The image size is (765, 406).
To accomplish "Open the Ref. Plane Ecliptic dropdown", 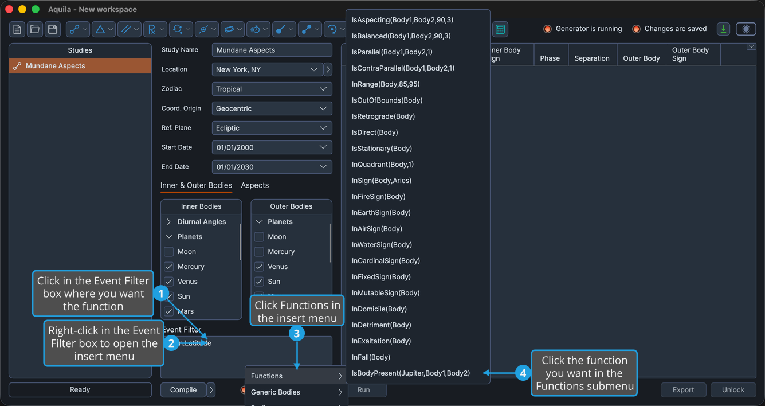I will click(x=272, y=128).
